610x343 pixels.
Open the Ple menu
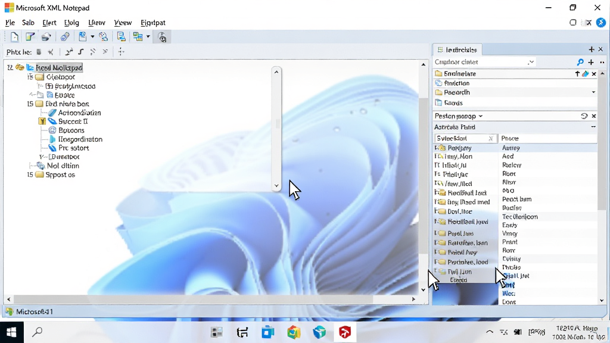point(10,23)
